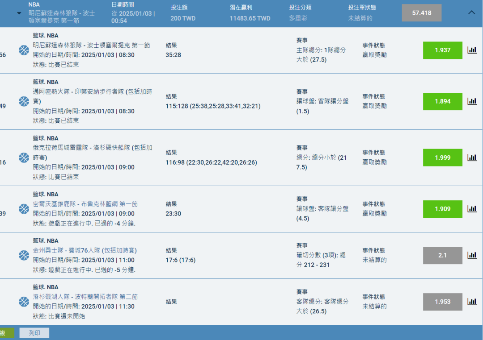483x340 pixels.
Task: Click basketball icon beside 金州勇士隊 match
Action: [24, 255]
